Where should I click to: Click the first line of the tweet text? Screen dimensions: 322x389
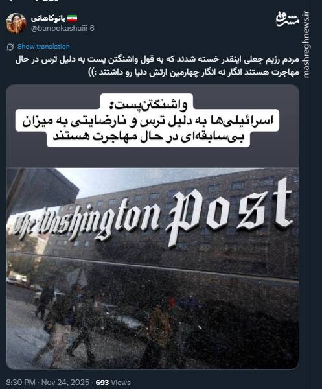(157, 60)
